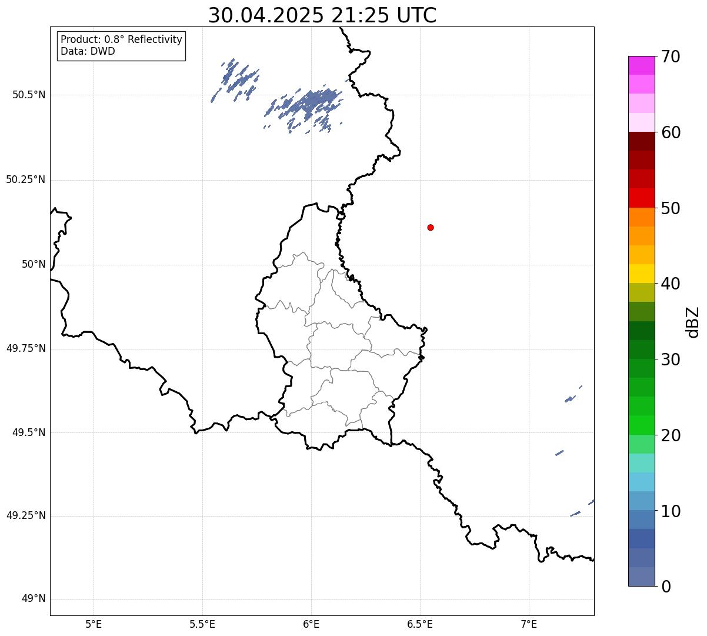Screen dimensions: 707x636
Task: Click the colorbar tick label "50"
Action: click(x=671, y=208)
